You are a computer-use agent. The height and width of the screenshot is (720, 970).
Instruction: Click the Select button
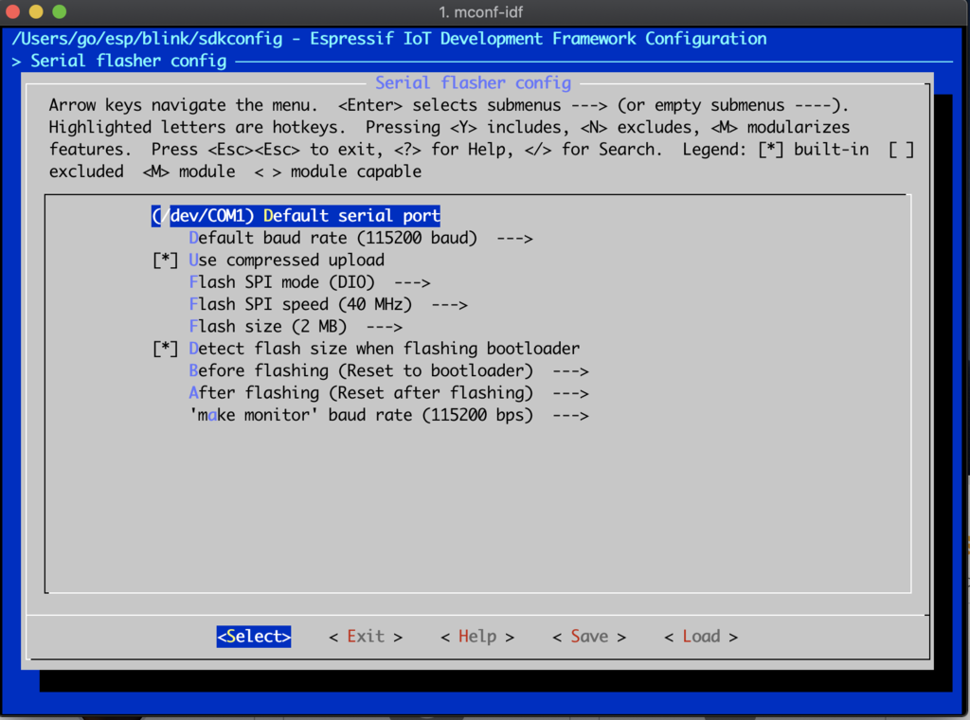[254, 637]
